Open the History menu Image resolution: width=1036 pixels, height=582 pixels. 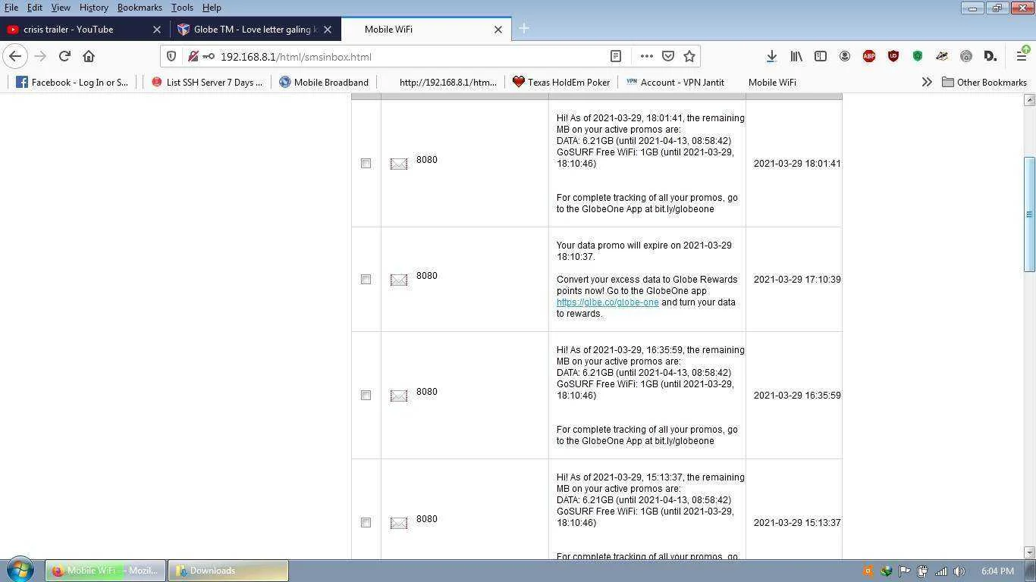tap(94, 7)
